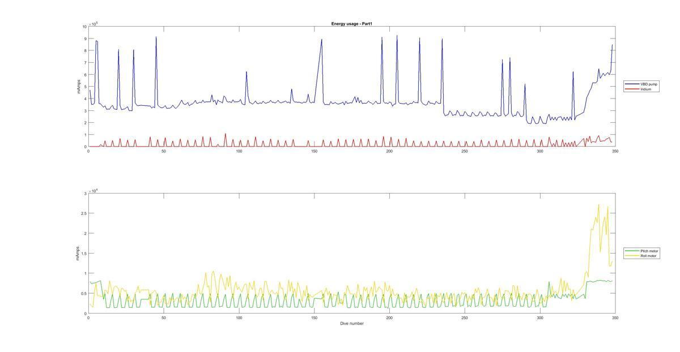
Task: Click the 'Energy usage - Part1' plot title
Action: (352, 24)
